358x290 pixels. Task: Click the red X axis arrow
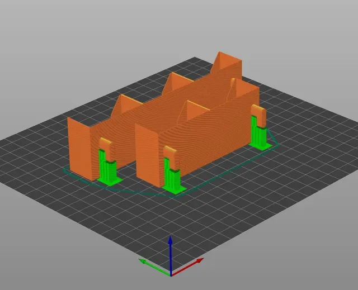[x=188, y=267]
